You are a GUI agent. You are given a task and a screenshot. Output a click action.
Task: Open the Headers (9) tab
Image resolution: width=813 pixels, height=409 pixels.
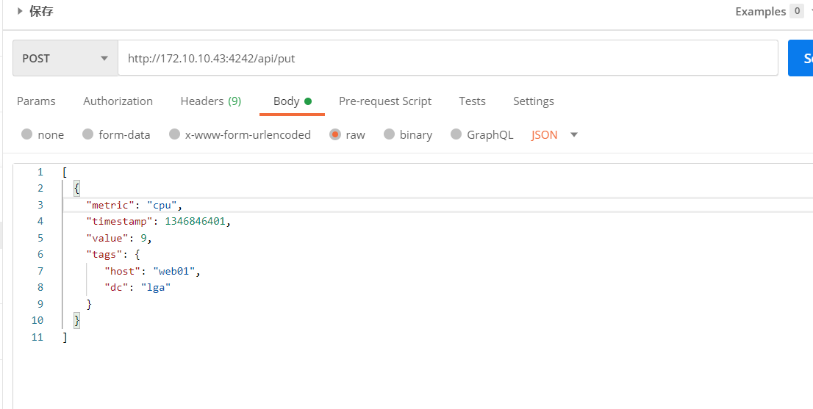pos(210,101)
